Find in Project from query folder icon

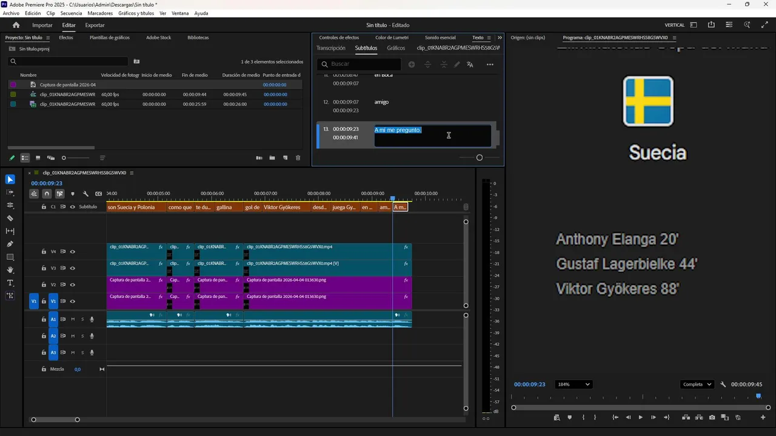pyautogui.click(x=136, y=61)
